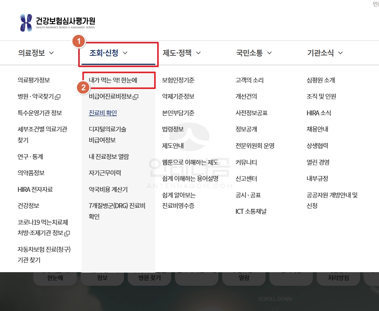The image size is (379, 311).
Task: Open 고객의 소리 link
Action: tap(249, 80)
